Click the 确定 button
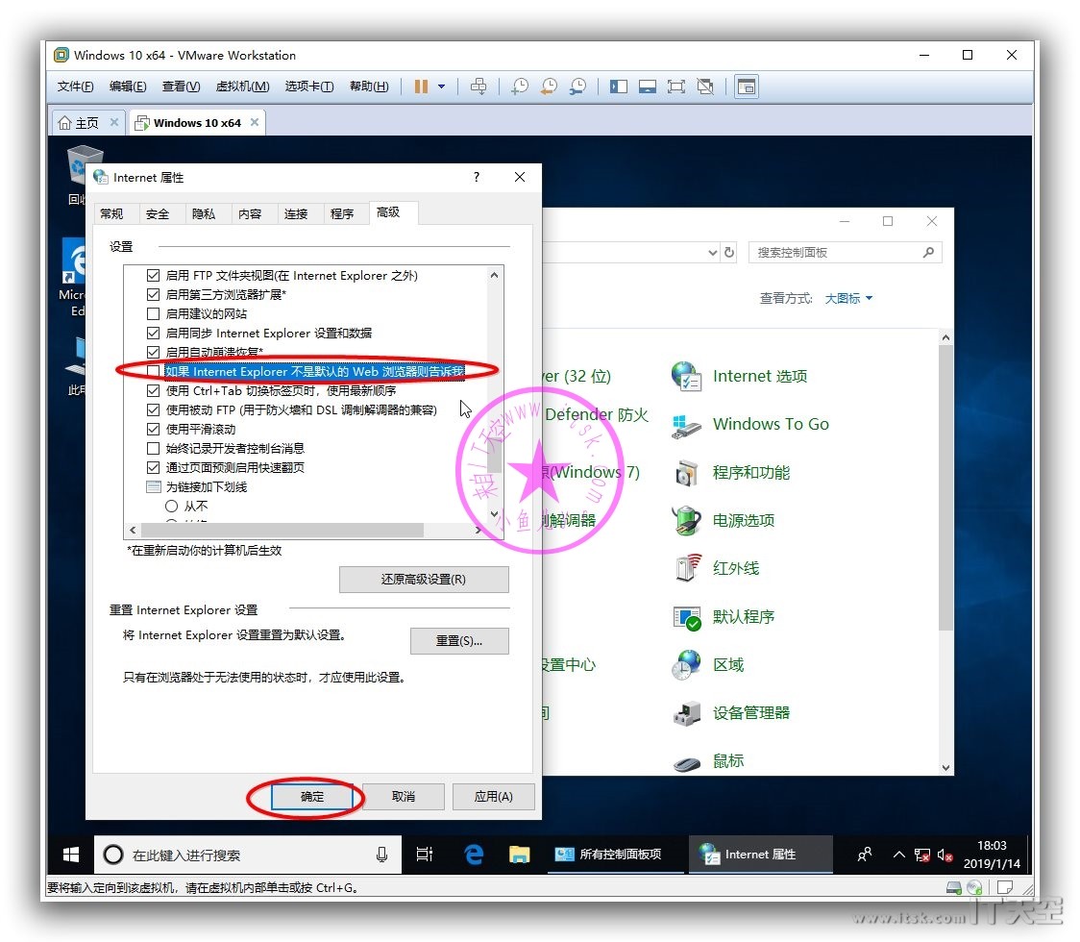The width and height of the screenshot is (1080, 942). point(312,797)
